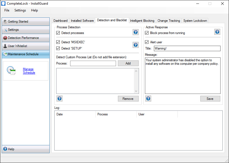Image resolution: width=229 pixels, height=163 pixels.
Task: Click the process list scroll down arrow
Action: coord(136,91)
